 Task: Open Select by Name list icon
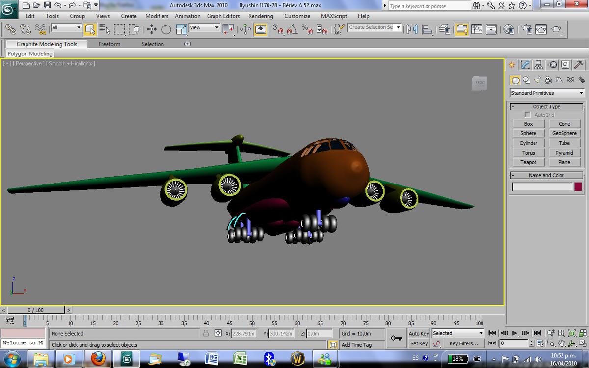(105, 29)
